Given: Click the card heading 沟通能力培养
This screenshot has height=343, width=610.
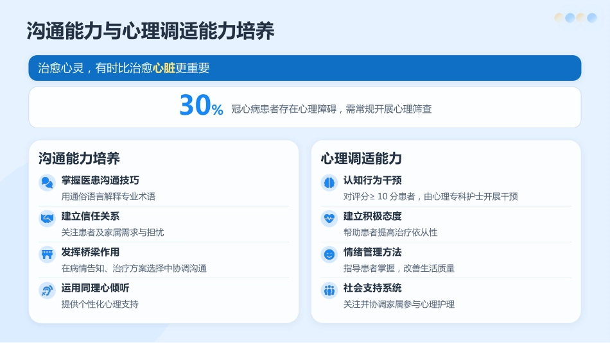Looking at the screenshot, I should (x=79, y=158).
